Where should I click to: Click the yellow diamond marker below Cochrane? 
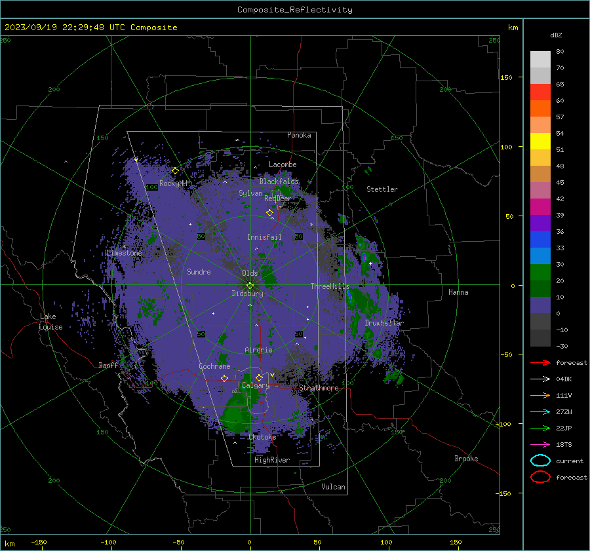(x=225, y=378)
